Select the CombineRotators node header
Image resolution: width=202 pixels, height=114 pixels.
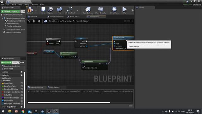tap(95, 61)
